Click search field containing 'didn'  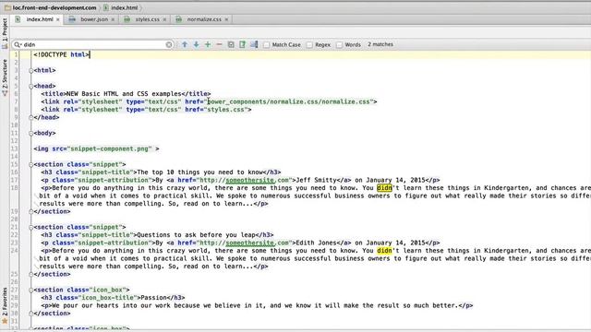coord(93,45)
